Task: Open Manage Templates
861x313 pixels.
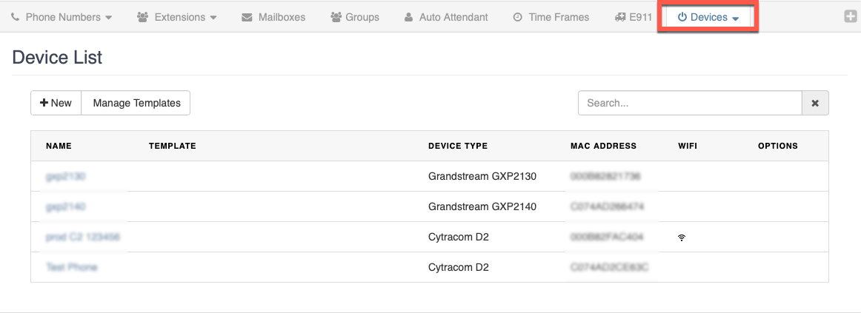Action: coord(136,104)
